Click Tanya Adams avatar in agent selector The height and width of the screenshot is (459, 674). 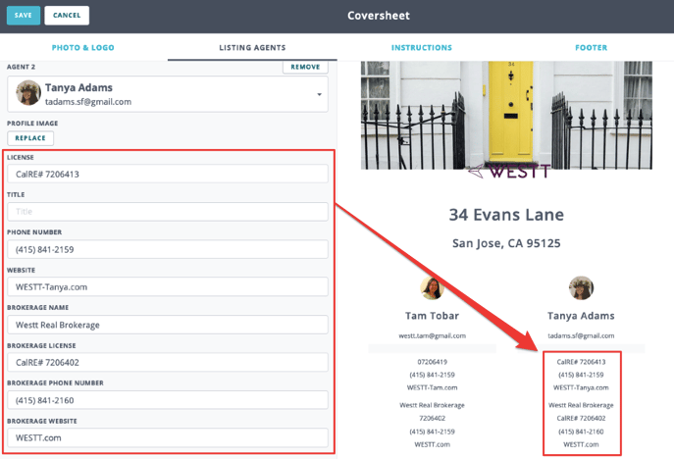28,94
